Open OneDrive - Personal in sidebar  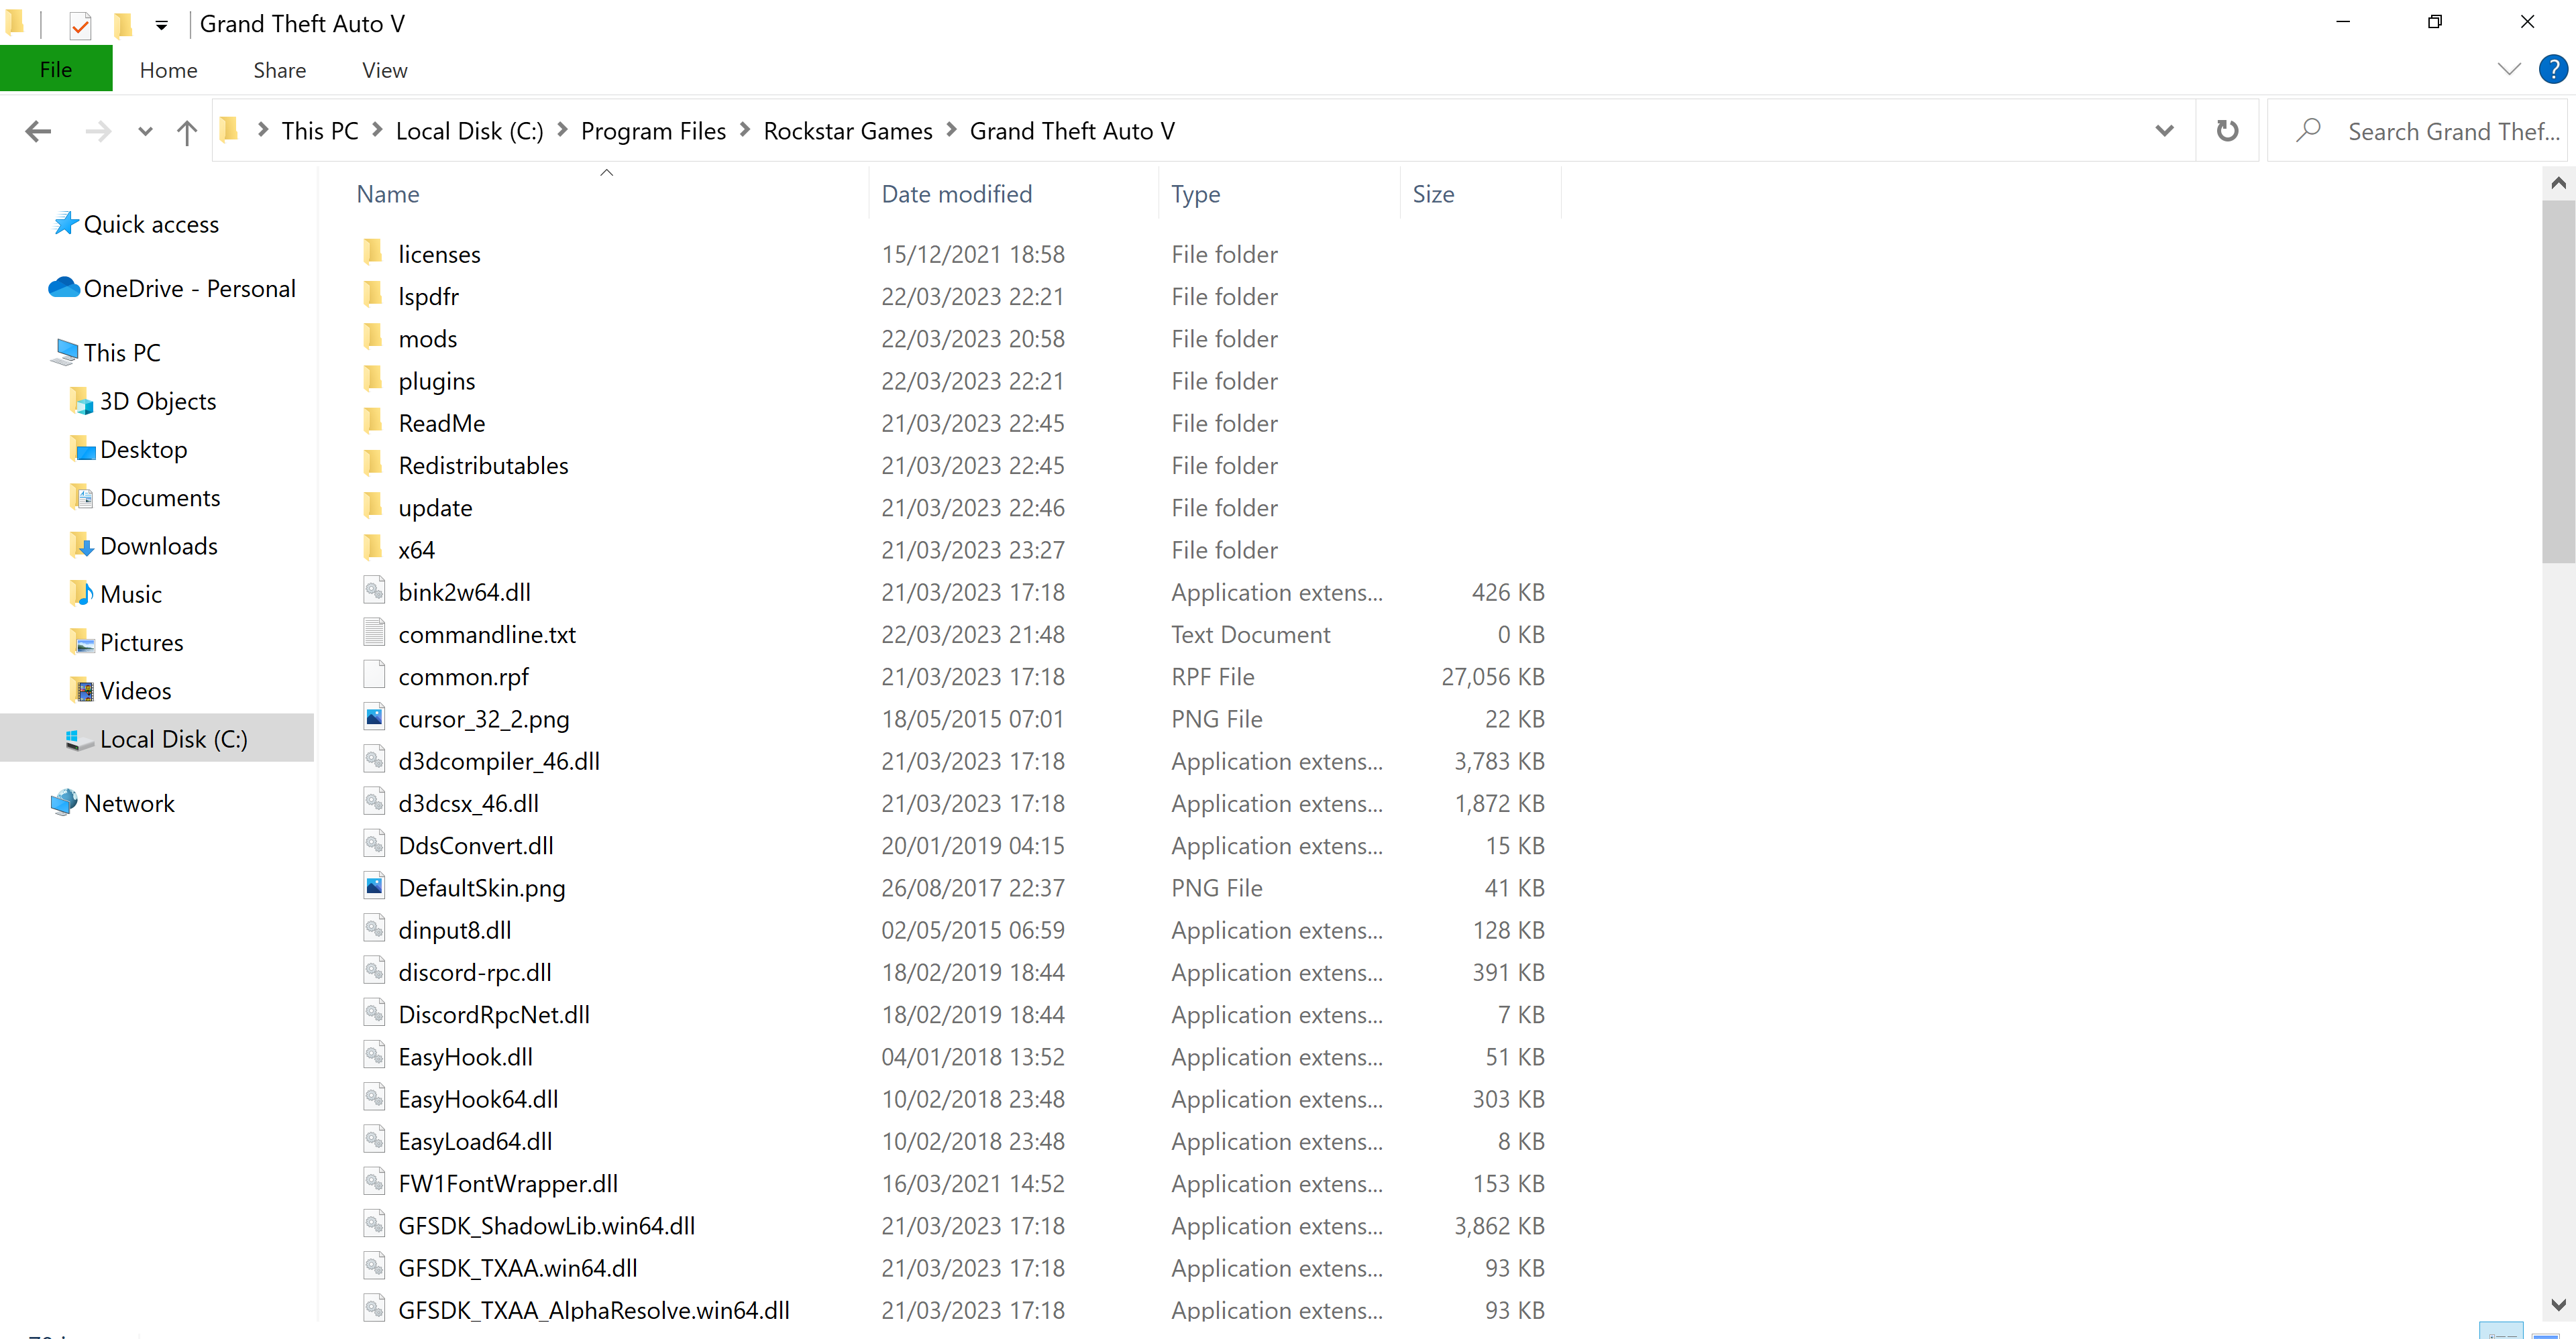pos(189,289)
